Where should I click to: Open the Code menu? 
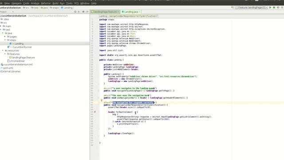click(26, 3)
